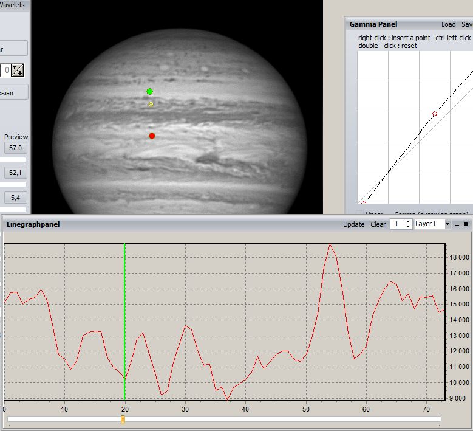Image resolution: width=473 pixels, height=431 pixels.
Task: Click the Linegraphpanel title text
Action: pyautogui.click(x=33, y=224)
